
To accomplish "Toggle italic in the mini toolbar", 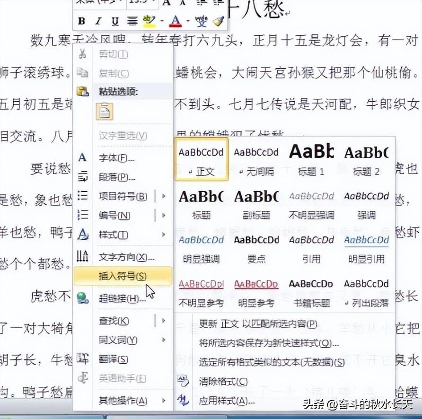I will point(98,21).
